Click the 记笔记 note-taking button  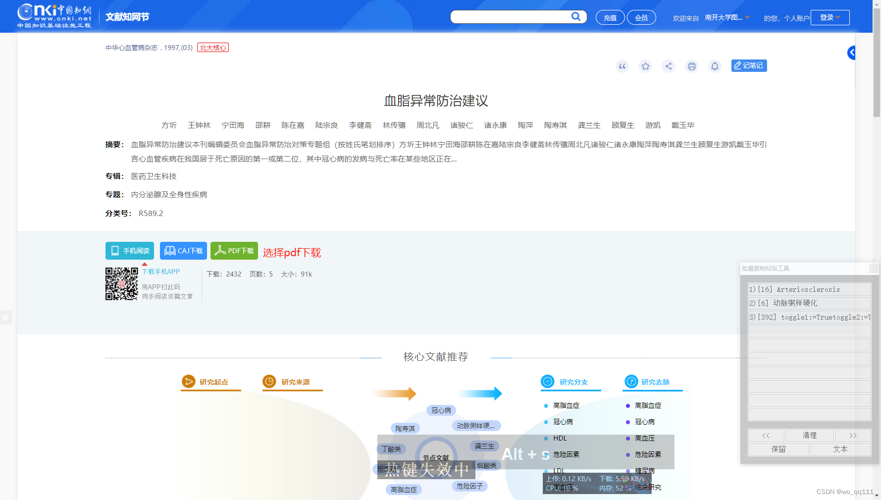coord(749,65)
